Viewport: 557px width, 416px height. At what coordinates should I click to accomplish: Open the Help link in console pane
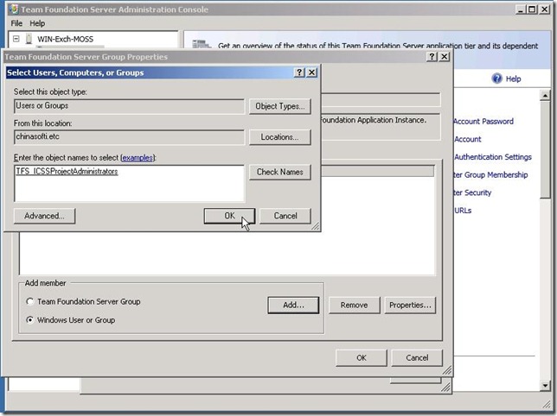click(x=513, y=79)
